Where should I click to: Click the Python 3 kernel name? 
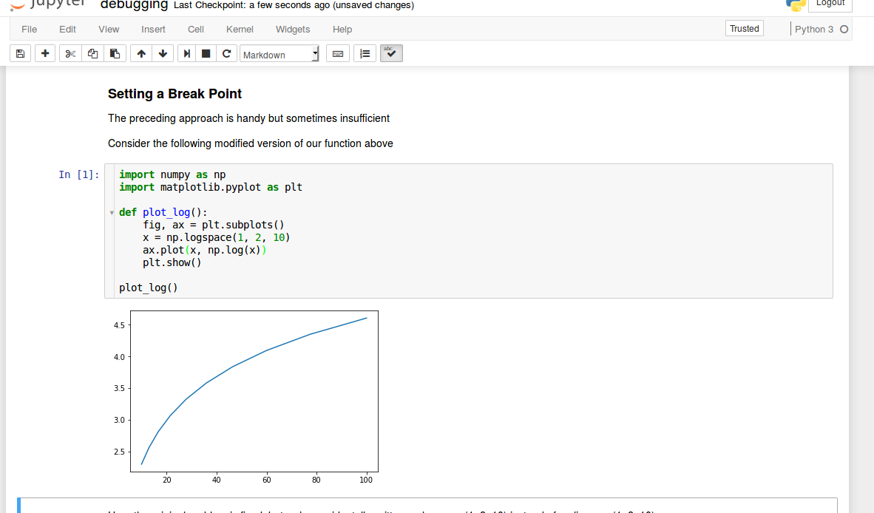point(814,30)
